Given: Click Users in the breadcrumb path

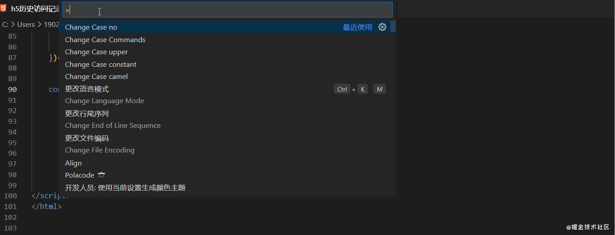Looking at the screenshot, I should tap(26, 24).
